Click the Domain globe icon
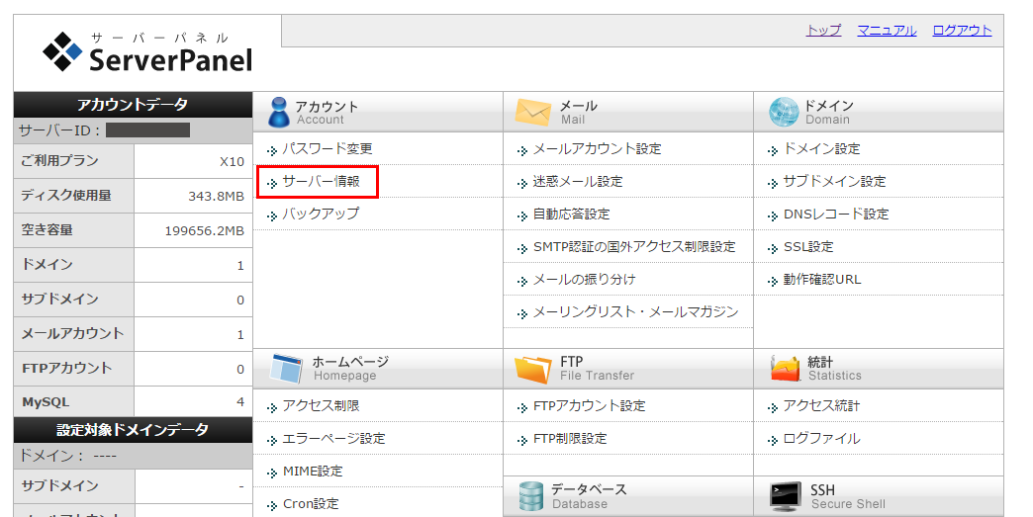The height and width of the screenshot is (517, 1033). tap(783, 112)
